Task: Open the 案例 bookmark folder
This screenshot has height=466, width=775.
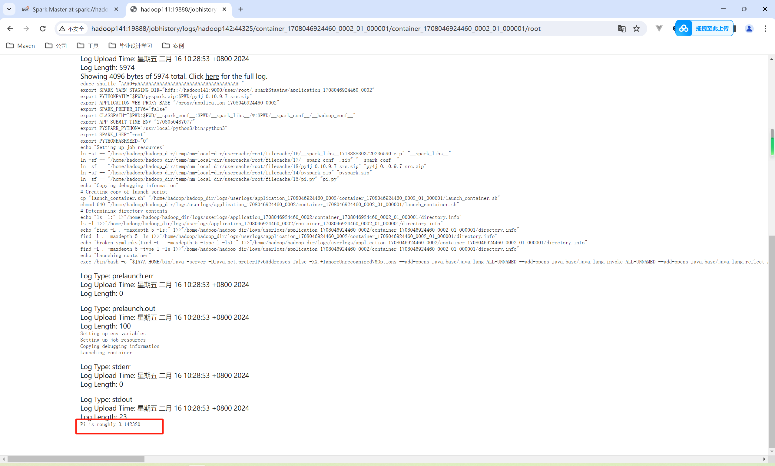Action: (x=173, y=46)
